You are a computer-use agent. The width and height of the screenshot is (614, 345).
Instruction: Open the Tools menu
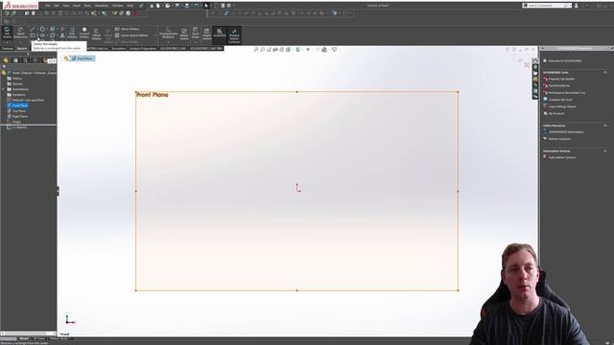click(x=87, y=6)
